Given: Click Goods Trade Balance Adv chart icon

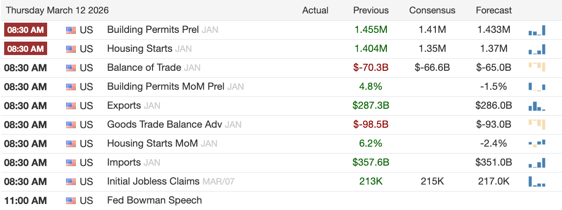Looking at the screenshot, I should point(537,124).
